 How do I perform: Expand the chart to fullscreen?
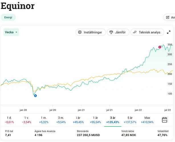[168, 32]
